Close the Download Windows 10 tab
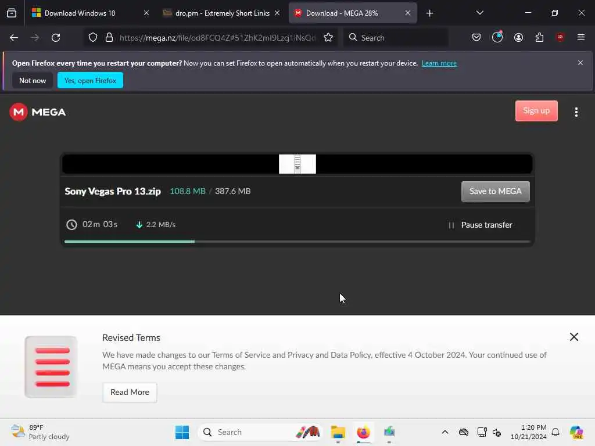595x446 pixels. pyautogui.click(x=146, y=13)
